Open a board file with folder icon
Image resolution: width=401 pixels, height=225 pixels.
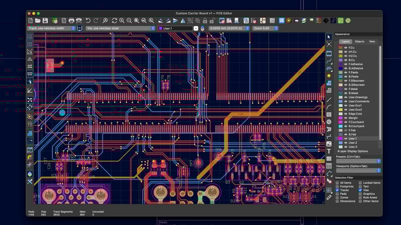click(x=38, y=21)
